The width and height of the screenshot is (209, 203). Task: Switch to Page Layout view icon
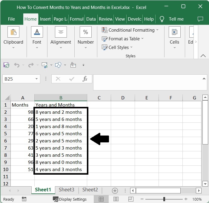pyautogui.click(x=116, y=199)
